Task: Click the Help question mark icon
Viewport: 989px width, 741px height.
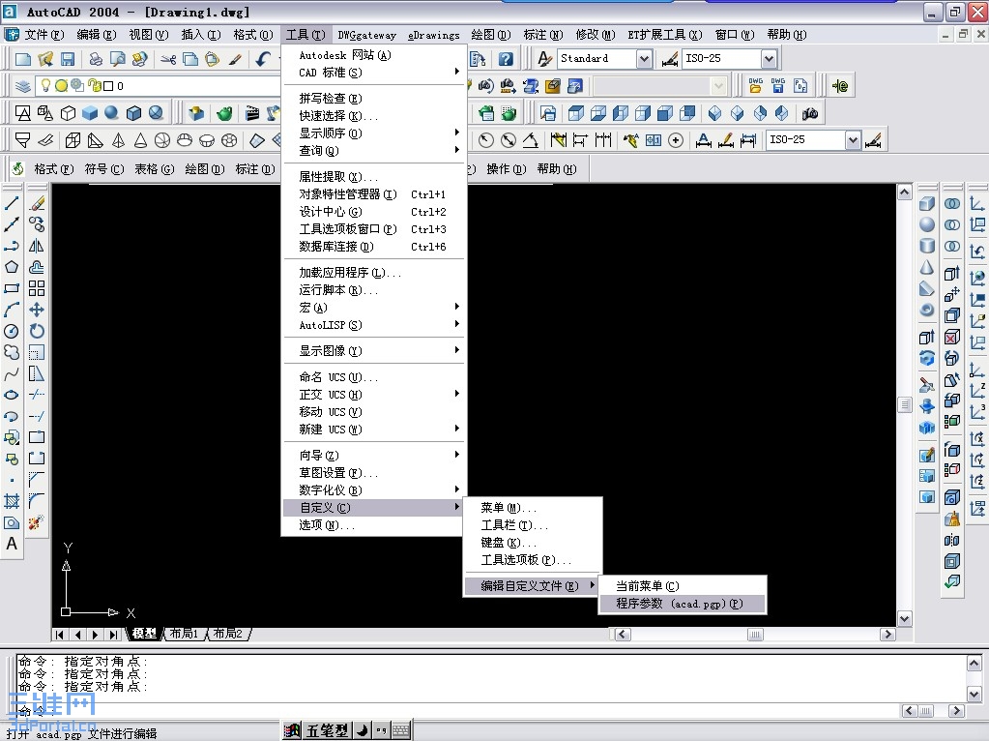Action: coord(506,59)
